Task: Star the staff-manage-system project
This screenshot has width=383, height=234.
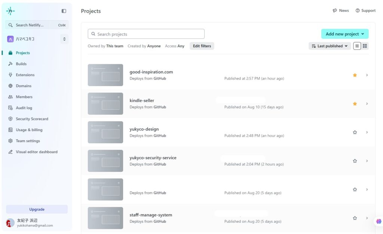Action: click(355, 218)
